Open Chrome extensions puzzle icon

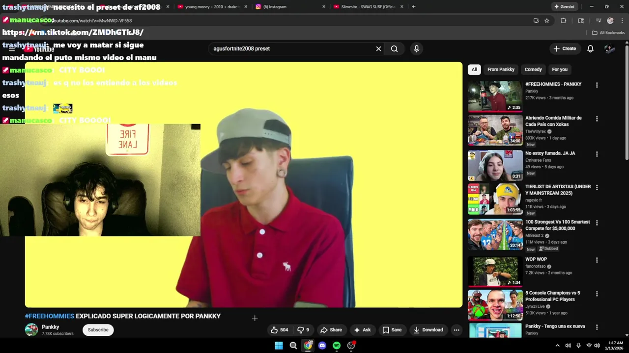coord(563,21)
